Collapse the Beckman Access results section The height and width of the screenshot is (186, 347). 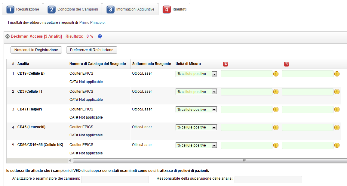point(8,36)
